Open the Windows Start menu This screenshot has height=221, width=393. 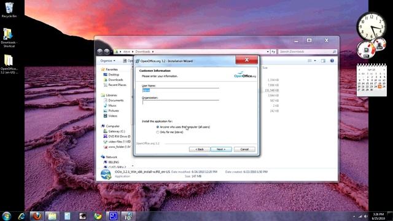pyautogui.click(x=7, y=216)
